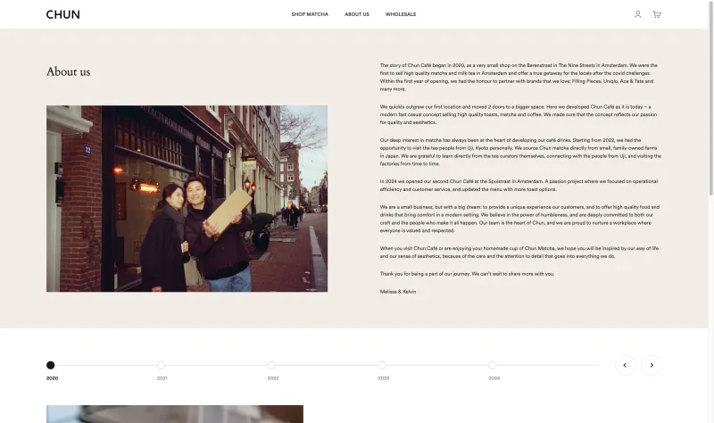This screenshot has width=714, height=423.
Task: Open the user account icon
Action: pos(637,14)
